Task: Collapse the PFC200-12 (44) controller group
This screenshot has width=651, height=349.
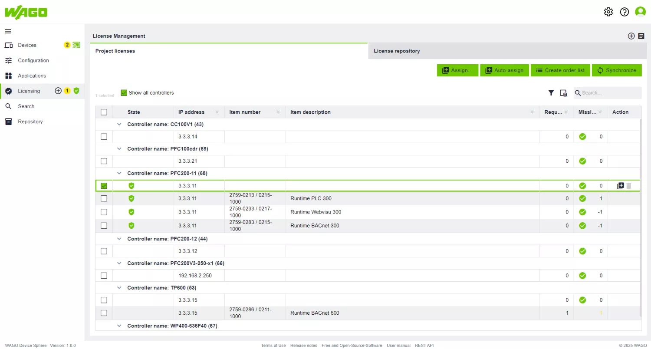Action: click(119, 239)
